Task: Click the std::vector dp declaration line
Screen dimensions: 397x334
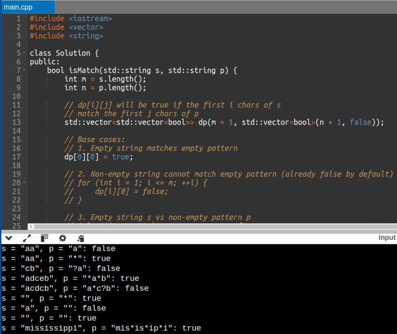Action: [x=224, y=122]
